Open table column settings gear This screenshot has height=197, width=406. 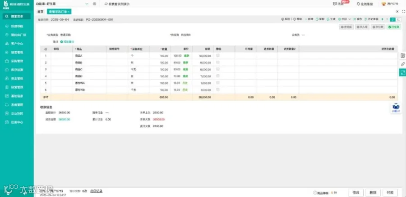[46, 49]
